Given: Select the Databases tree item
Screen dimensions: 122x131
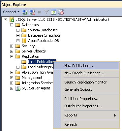Looking at the screenshot, I should [30, 25].
